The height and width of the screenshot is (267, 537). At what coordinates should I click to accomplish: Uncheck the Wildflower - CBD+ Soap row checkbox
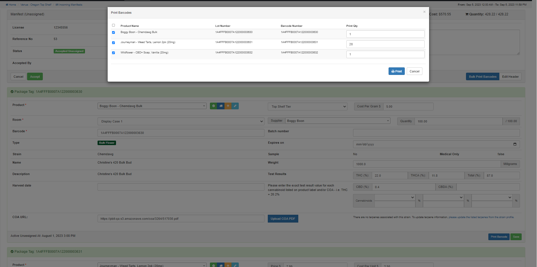click(x=113, y=53)
